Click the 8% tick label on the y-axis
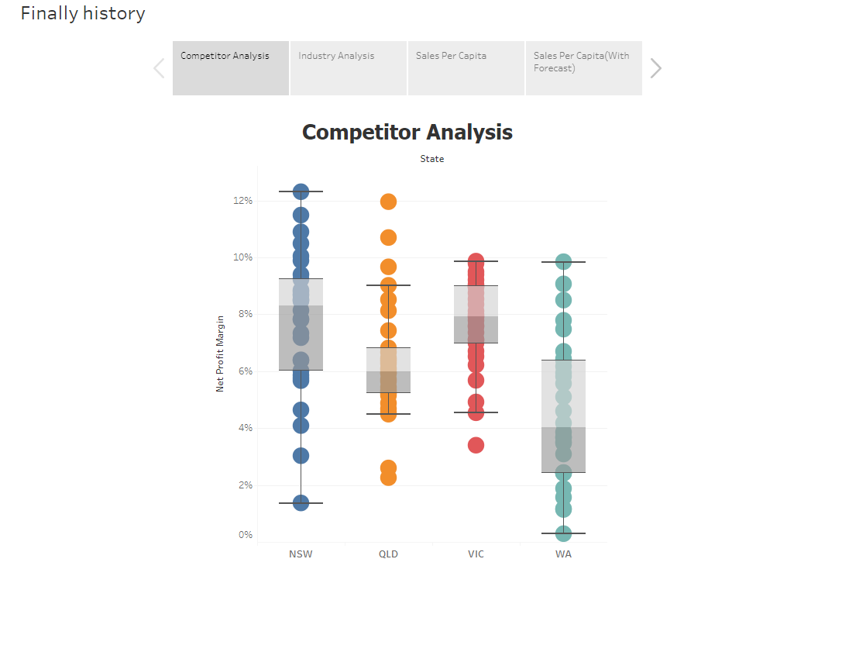The width and height of the screenshot is (842, 652). coord(244,313)
